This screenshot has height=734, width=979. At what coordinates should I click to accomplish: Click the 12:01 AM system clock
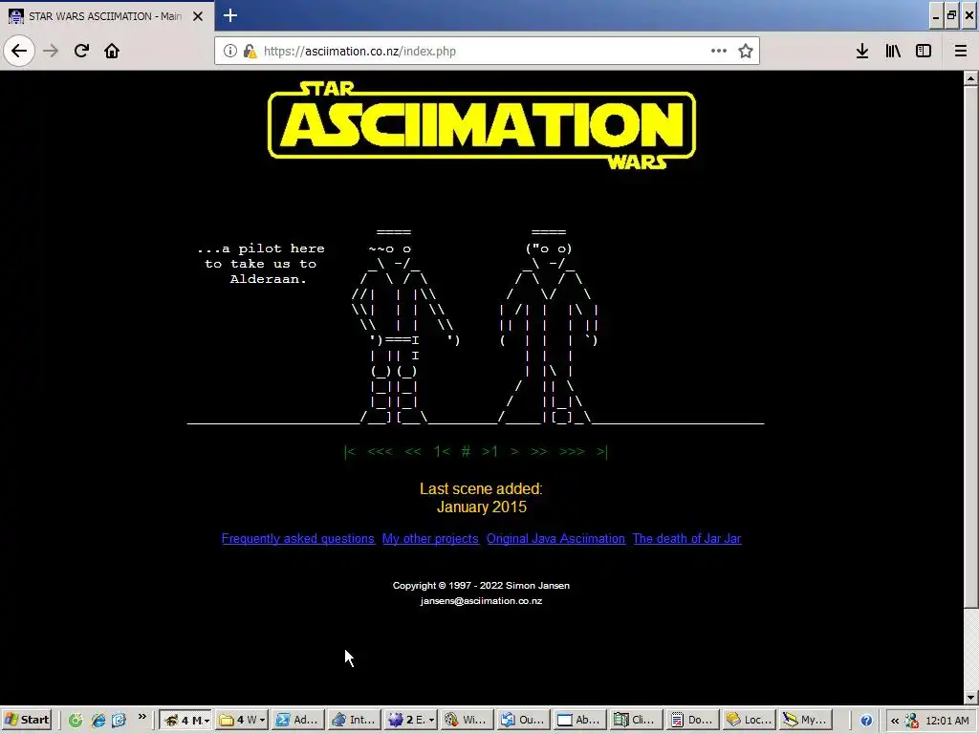(x=947, y=721)
